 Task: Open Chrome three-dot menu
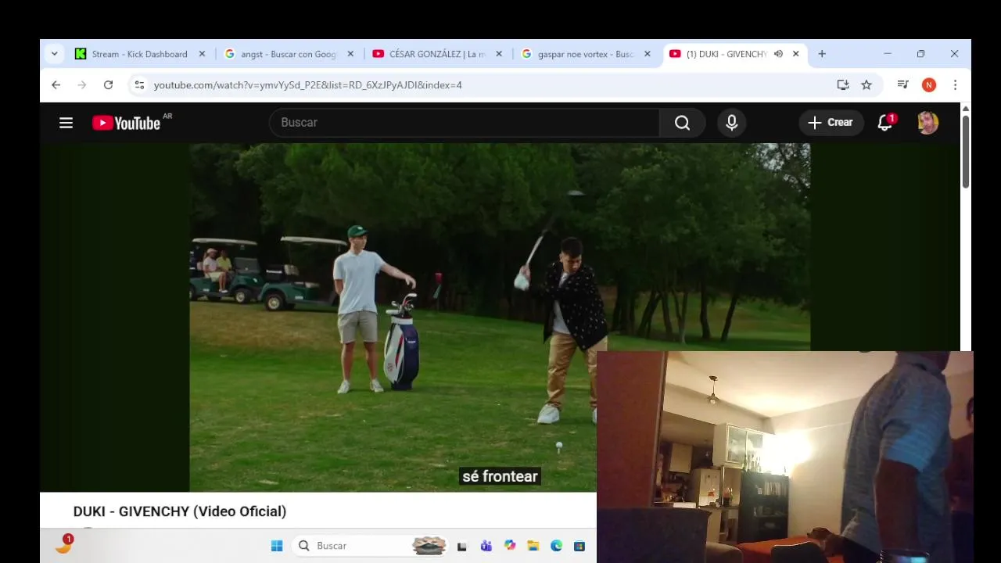[x=955, y=84]
